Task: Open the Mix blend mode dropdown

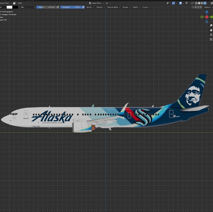Action: click(x=27, y=7)
